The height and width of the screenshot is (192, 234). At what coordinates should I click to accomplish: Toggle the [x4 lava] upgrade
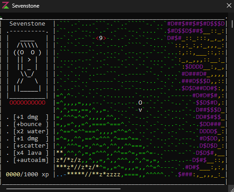pos(31,153)
